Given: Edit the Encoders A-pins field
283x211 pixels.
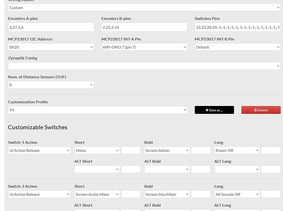Looking at the screenshot, I should (x=51, y=27).
